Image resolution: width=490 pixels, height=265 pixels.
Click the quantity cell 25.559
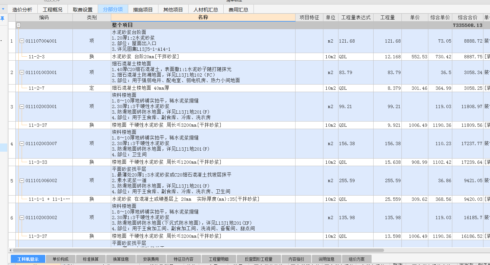point(387,199)
